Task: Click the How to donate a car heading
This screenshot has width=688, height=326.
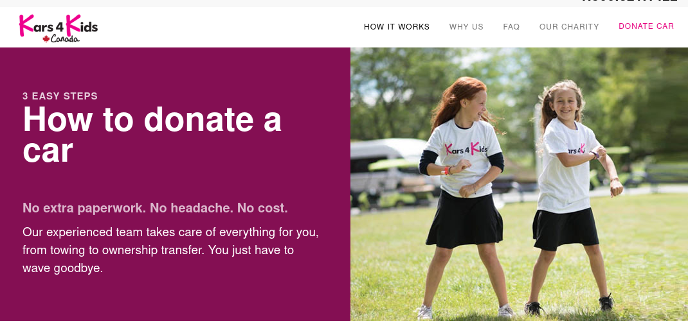Action: (152, 135)
